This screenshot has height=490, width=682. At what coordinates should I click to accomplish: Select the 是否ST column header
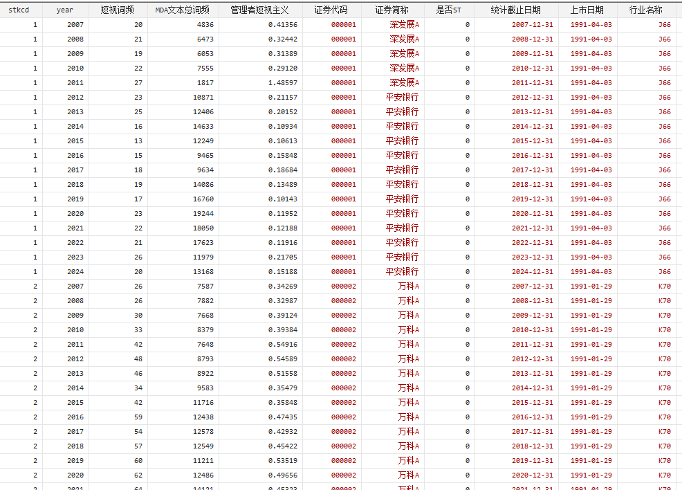[449, 10]
